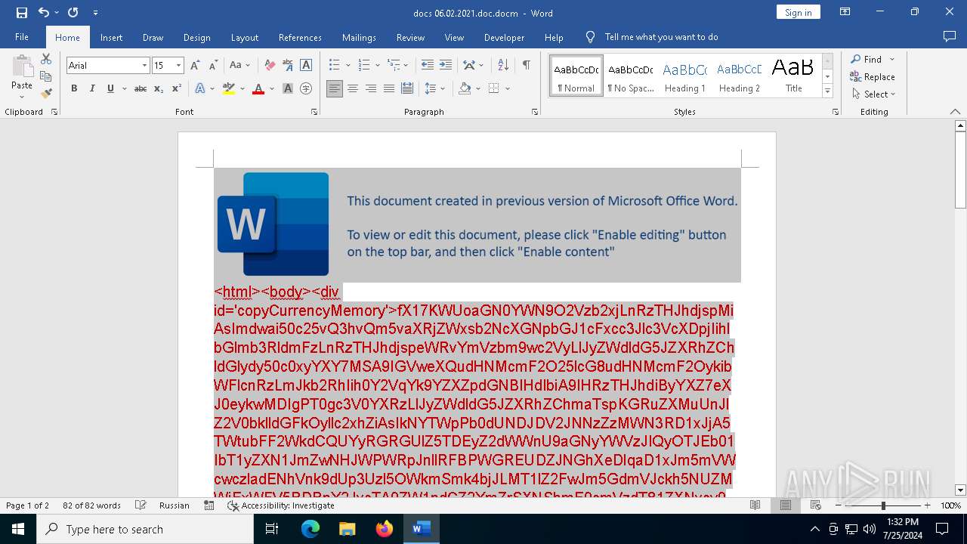
Task: Select the Format Painter brush
Action: click(x=46, y=94)
